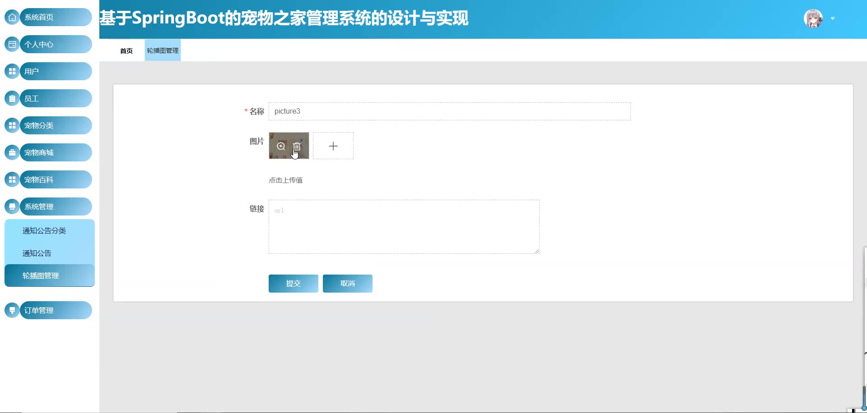Click the briefcase icon beside 宠物商城

(x=12, y=153)
